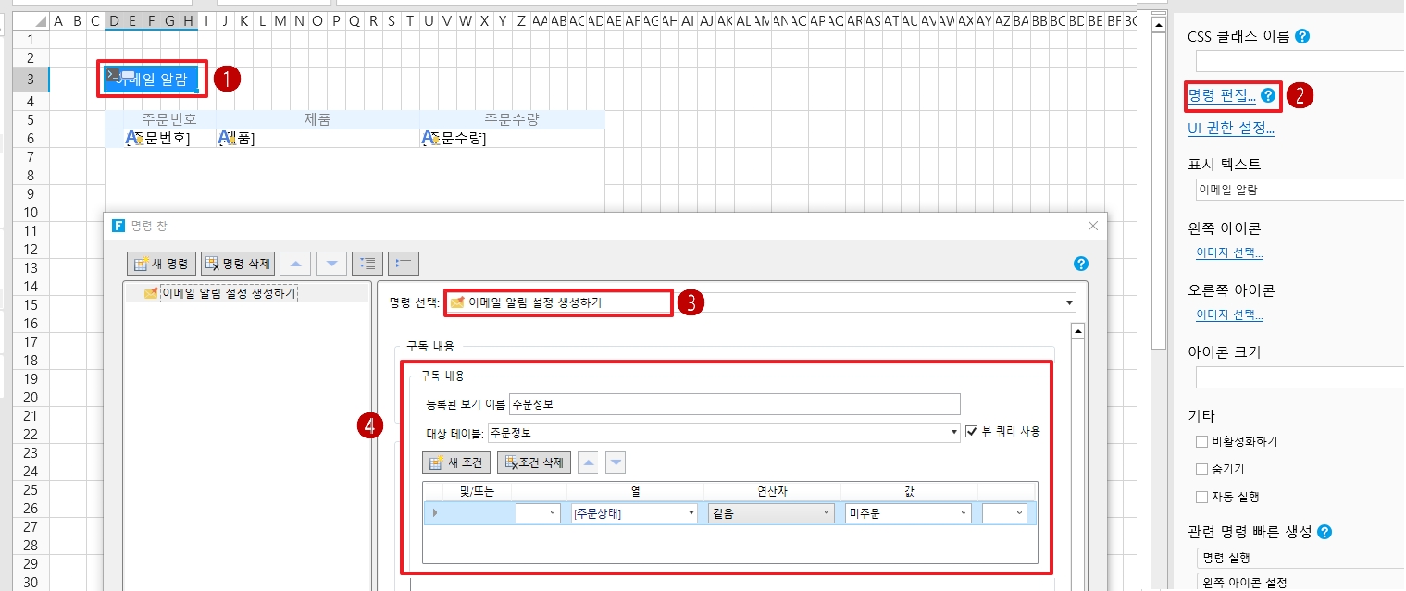Viewport: 1406px width, 591px height.
Task: Click the UI 권한 설정... link
Action: 1230,129
